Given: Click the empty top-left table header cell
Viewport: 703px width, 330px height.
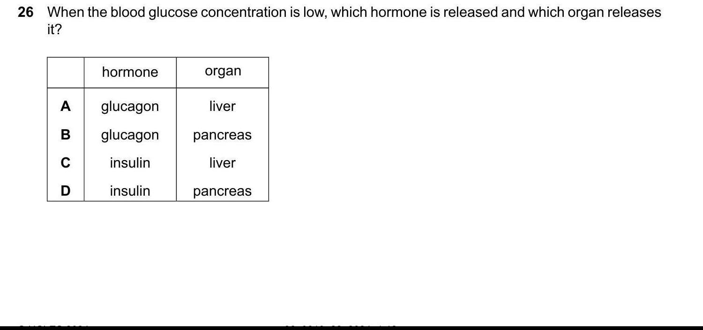Looking at the screenshot, I should [66, 73].
